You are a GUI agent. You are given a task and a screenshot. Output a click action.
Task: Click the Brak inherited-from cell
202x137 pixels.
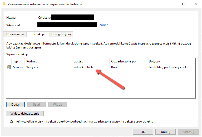pos(114,67)
